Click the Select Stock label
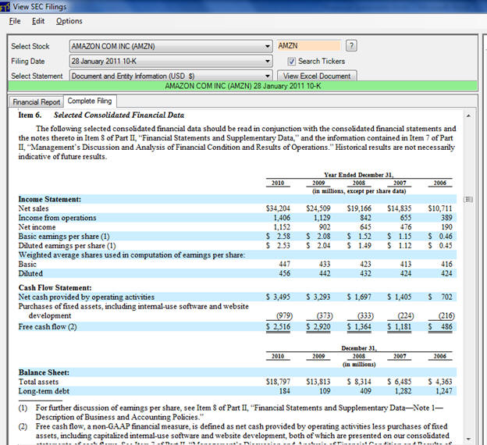 [x=30, y=46]
